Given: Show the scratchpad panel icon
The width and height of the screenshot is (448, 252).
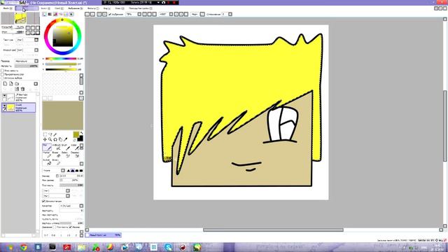Looking at the screenshot, I should coord(71,14).
